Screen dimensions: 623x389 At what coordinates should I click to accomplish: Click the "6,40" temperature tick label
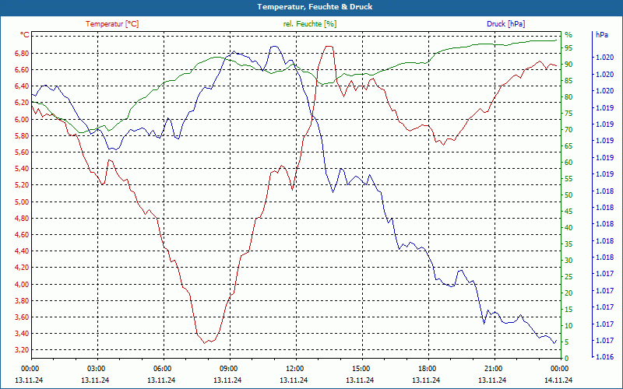pyautogui.click(x=23, y=86)
